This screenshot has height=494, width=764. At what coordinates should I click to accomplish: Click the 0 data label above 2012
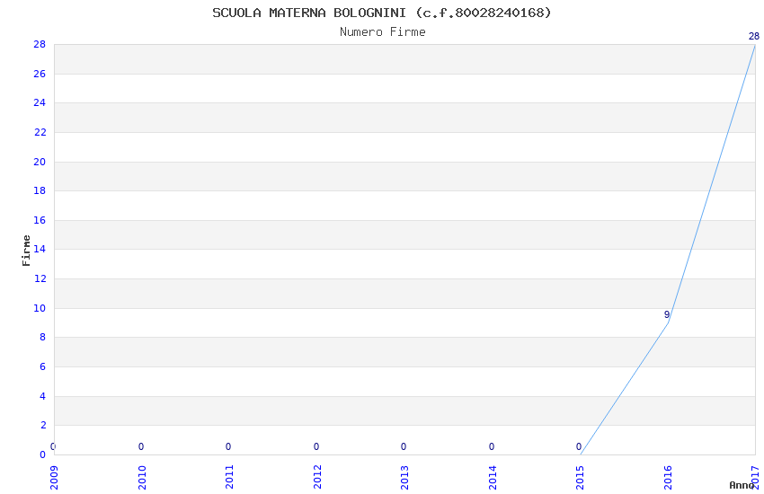pos(316,446)
